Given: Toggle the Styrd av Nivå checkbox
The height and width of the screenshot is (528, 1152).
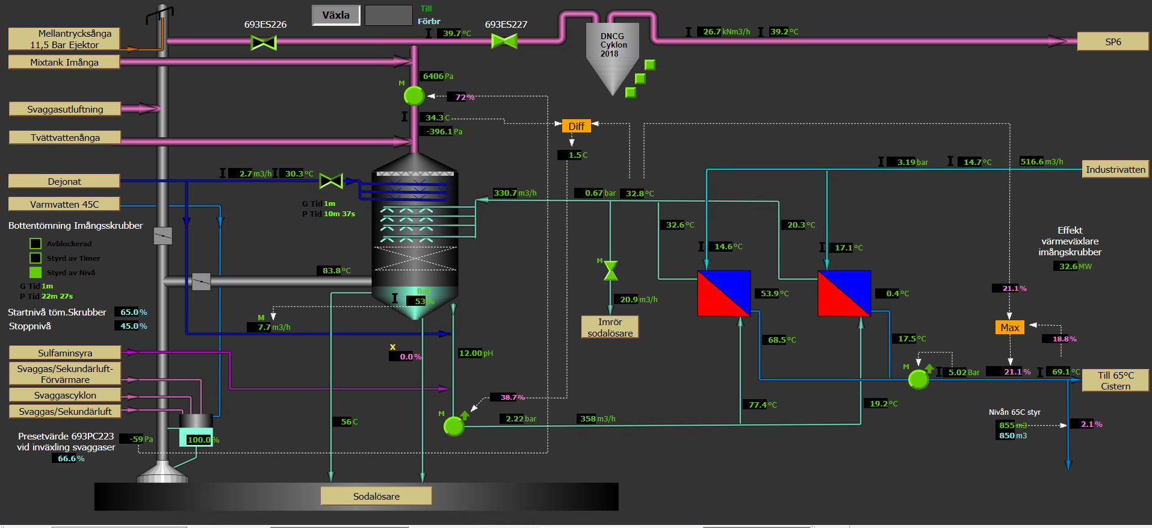Looking at the screenshot, I should tap(36, 273).
